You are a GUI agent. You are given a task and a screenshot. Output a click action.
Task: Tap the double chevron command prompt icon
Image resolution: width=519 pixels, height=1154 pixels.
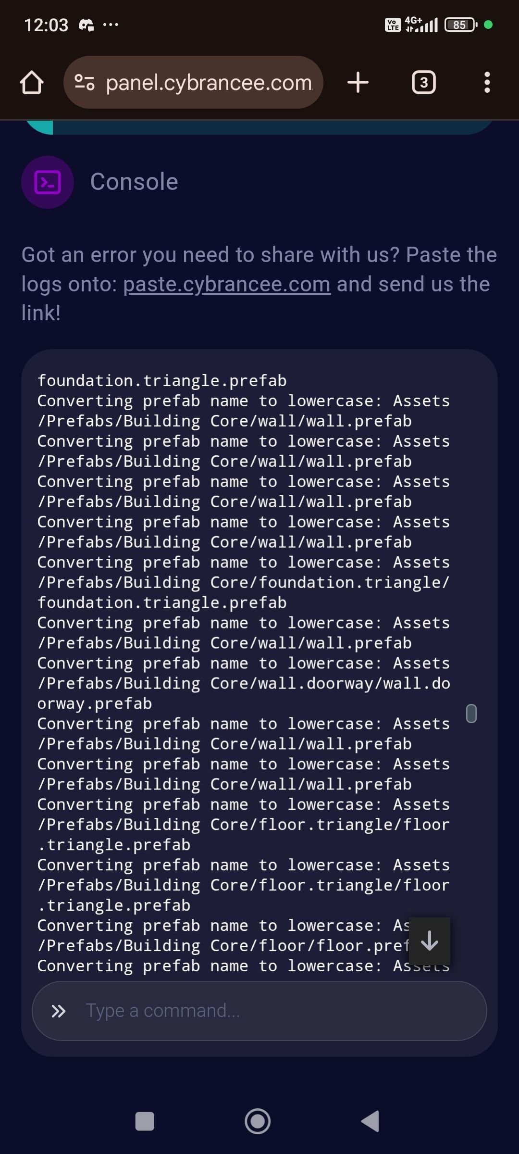pos(59,1011)
